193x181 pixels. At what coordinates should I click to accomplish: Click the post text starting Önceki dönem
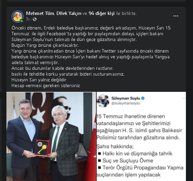pos(91,57)
